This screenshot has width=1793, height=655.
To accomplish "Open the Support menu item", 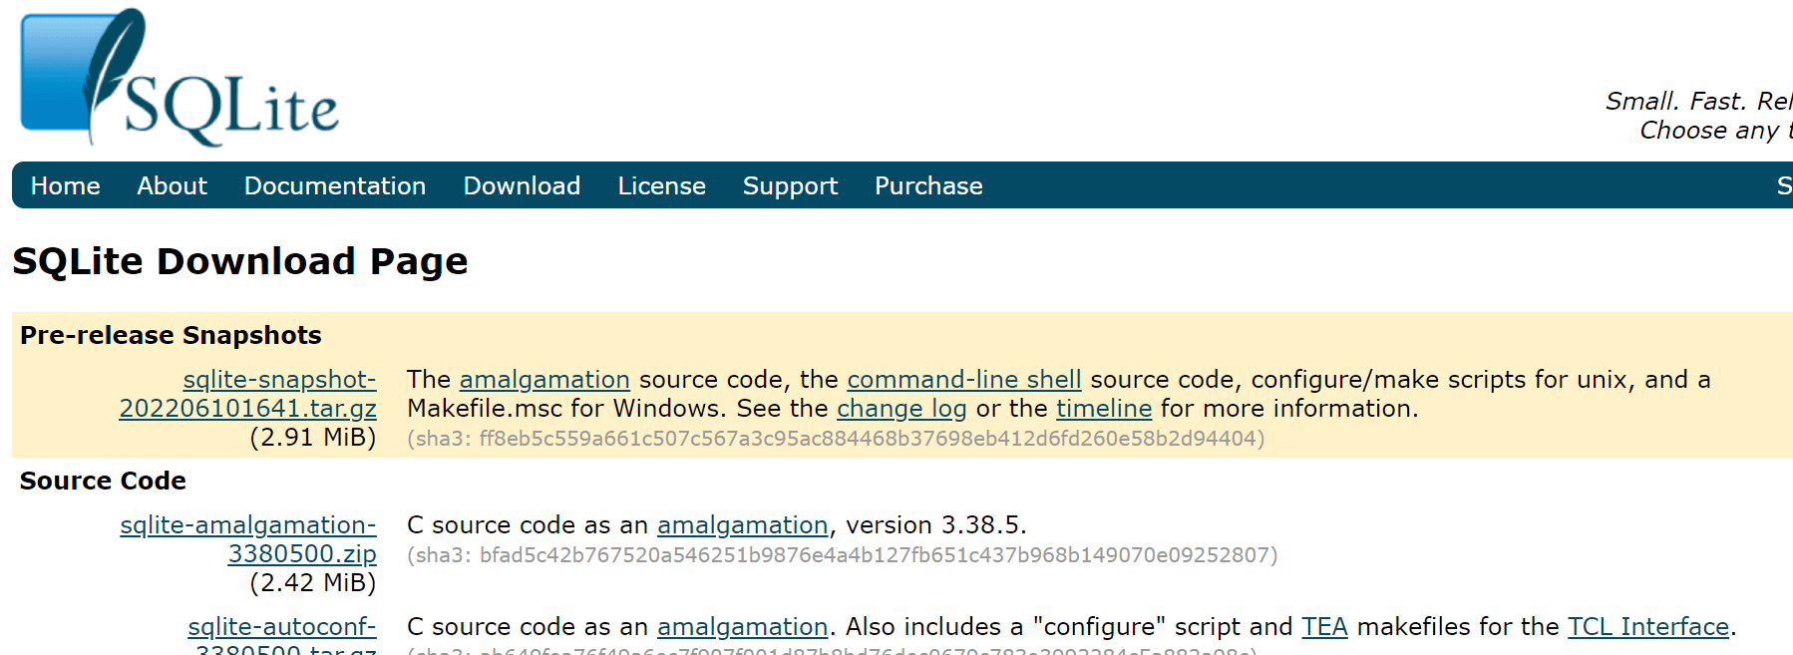I will pyautogui.click(x=791, y=186).
